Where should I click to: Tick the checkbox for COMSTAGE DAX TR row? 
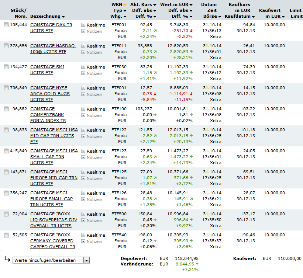click(6, 25)
